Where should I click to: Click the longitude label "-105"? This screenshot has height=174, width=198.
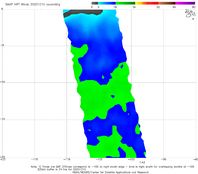click(x=99, y=159)
